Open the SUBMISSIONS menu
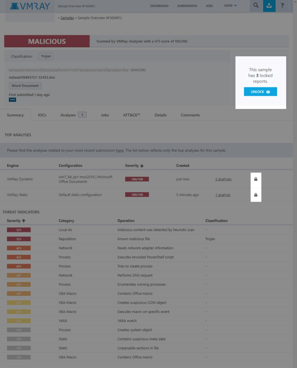 [x=186, y=6]
